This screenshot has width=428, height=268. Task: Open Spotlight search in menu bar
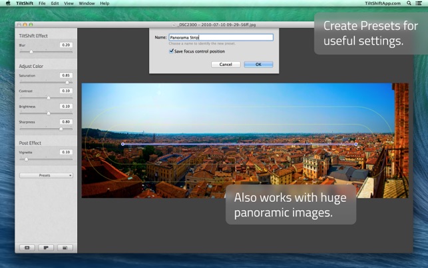[x=409, y=3]
